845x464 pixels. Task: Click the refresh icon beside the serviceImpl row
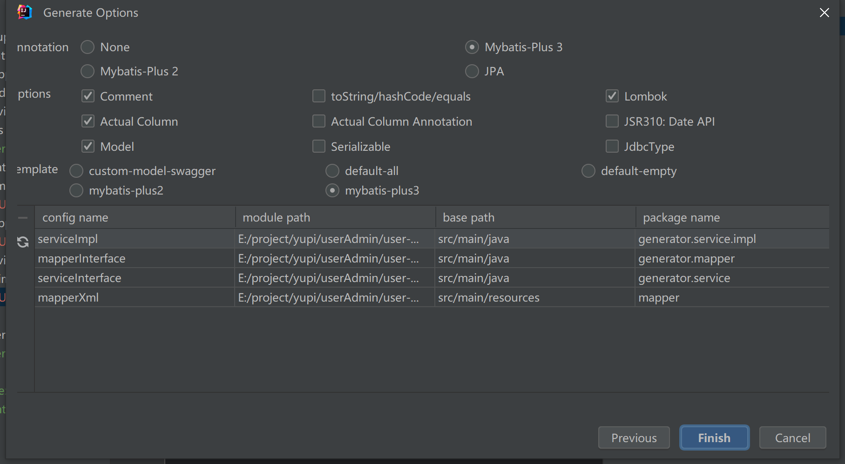pos(23,242)
